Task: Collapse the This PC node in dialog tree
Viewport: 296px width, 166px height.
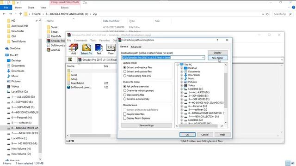Action: click(178, 65)
